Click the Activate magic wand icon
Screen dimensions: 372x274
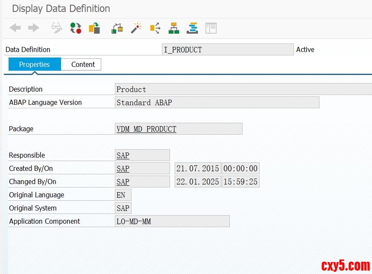click(x=136, y=28)
